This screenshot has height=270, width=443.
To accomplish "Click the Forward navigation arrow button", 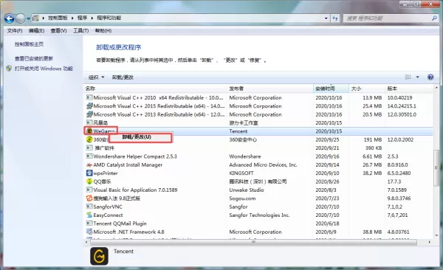I will 21,18.
